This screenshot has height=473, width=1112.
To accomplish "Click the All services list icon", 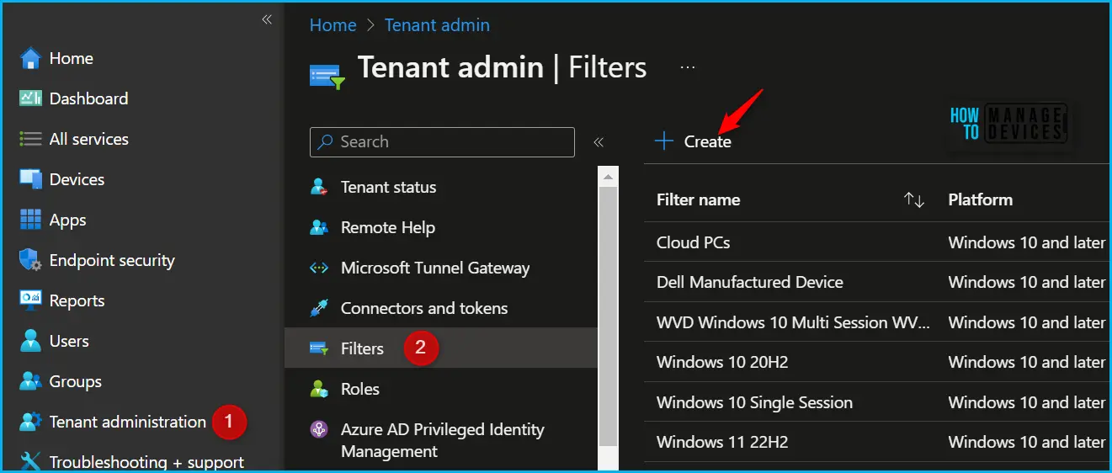I will [30, 139].
